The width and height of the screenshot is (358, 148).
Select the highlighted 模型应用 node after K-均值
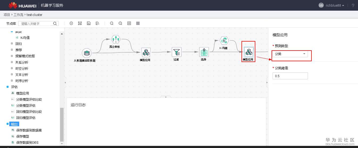(x=249, y=52)
